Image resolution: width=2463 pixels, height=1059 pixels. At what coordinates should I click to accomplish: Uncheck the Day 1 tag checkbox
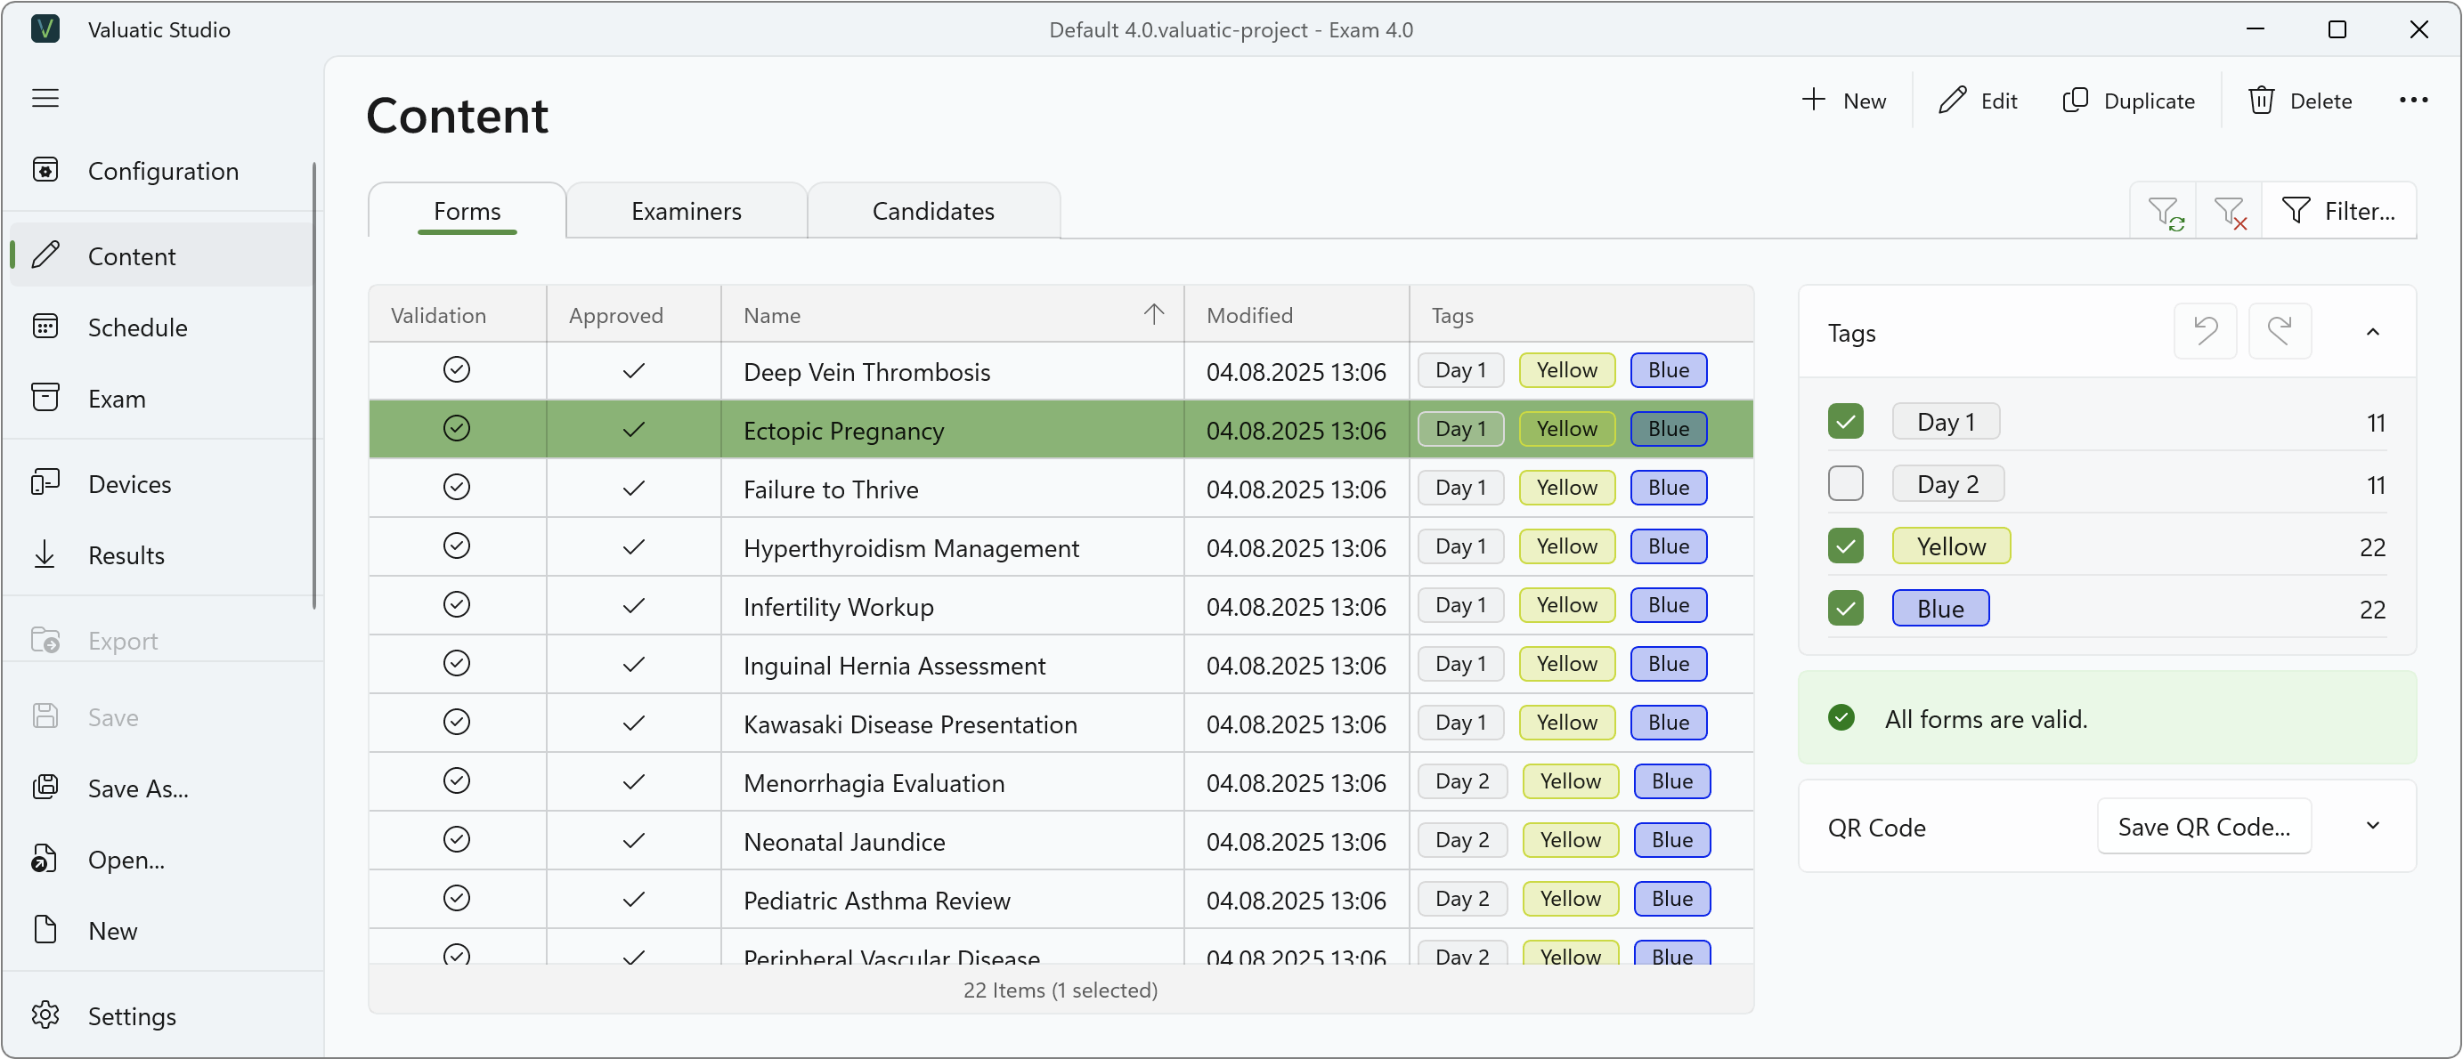(1845, 422)
